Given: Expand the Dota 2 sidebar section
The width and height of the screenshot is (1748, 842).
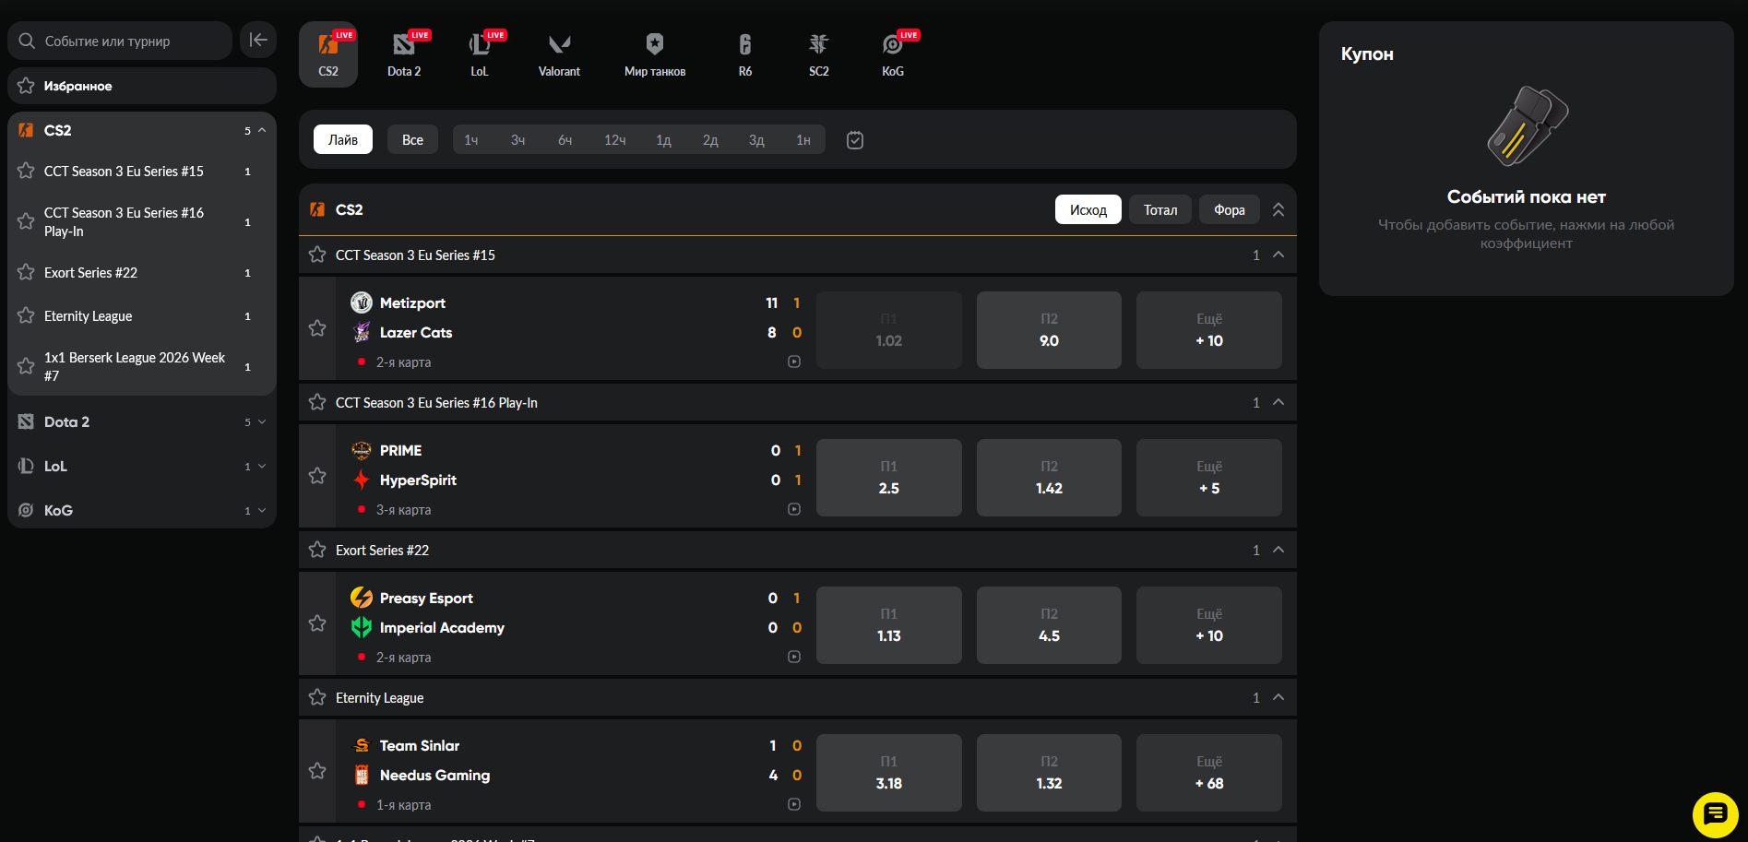Looking at the screenshot, I should click(262, 422).
